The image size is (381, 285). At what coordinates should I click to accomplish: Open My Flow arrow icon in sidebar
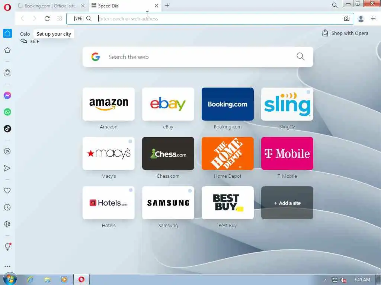pos(7,168)
